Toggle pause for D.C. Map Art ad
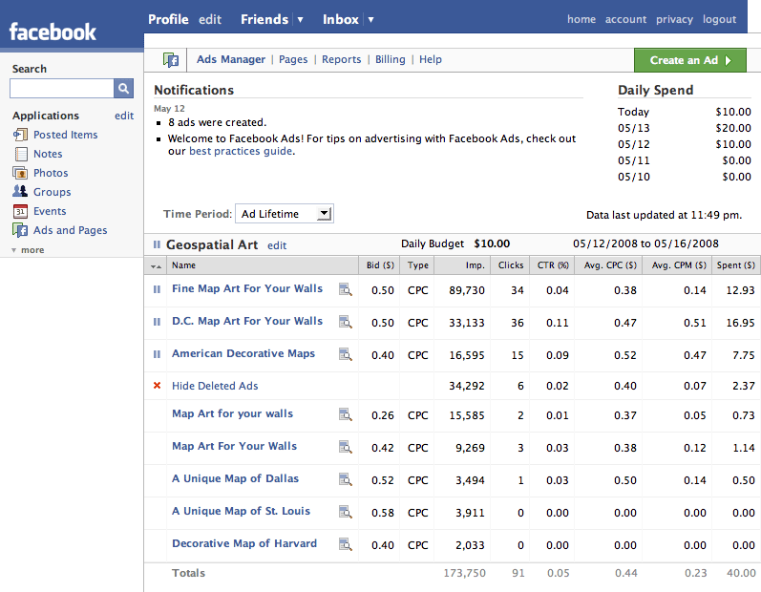Screen dimensions: 761x592 157,322
